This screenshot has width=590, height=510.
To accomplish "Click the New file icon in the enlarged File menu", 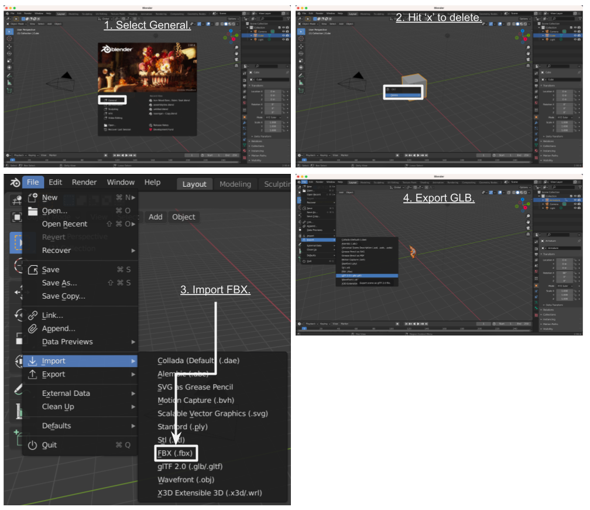I will pos(33,197).
